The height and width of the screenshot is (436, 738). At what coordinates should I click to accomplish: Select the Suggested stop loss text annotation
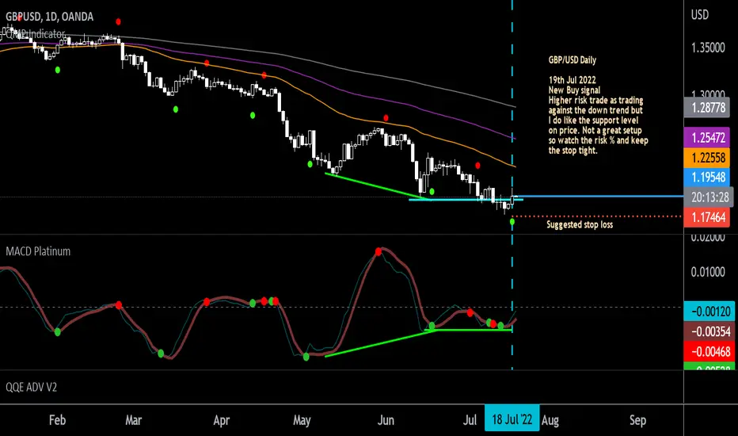(x=580, y=224)
